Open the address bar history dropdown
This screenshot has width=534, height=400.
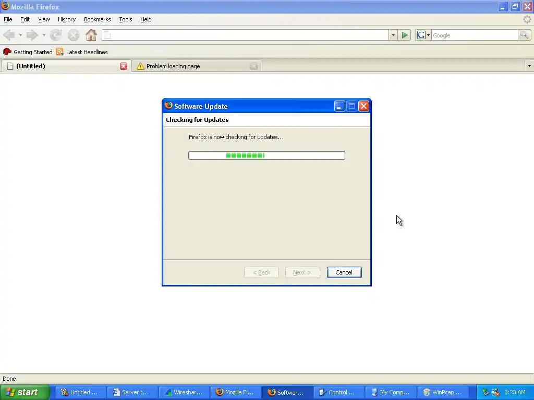393,35
